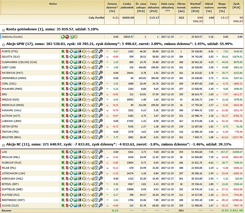This screenshot has width=245, height=213.
Task: Sort by Okres inwest. column header
Action: (x=181, y=7)
